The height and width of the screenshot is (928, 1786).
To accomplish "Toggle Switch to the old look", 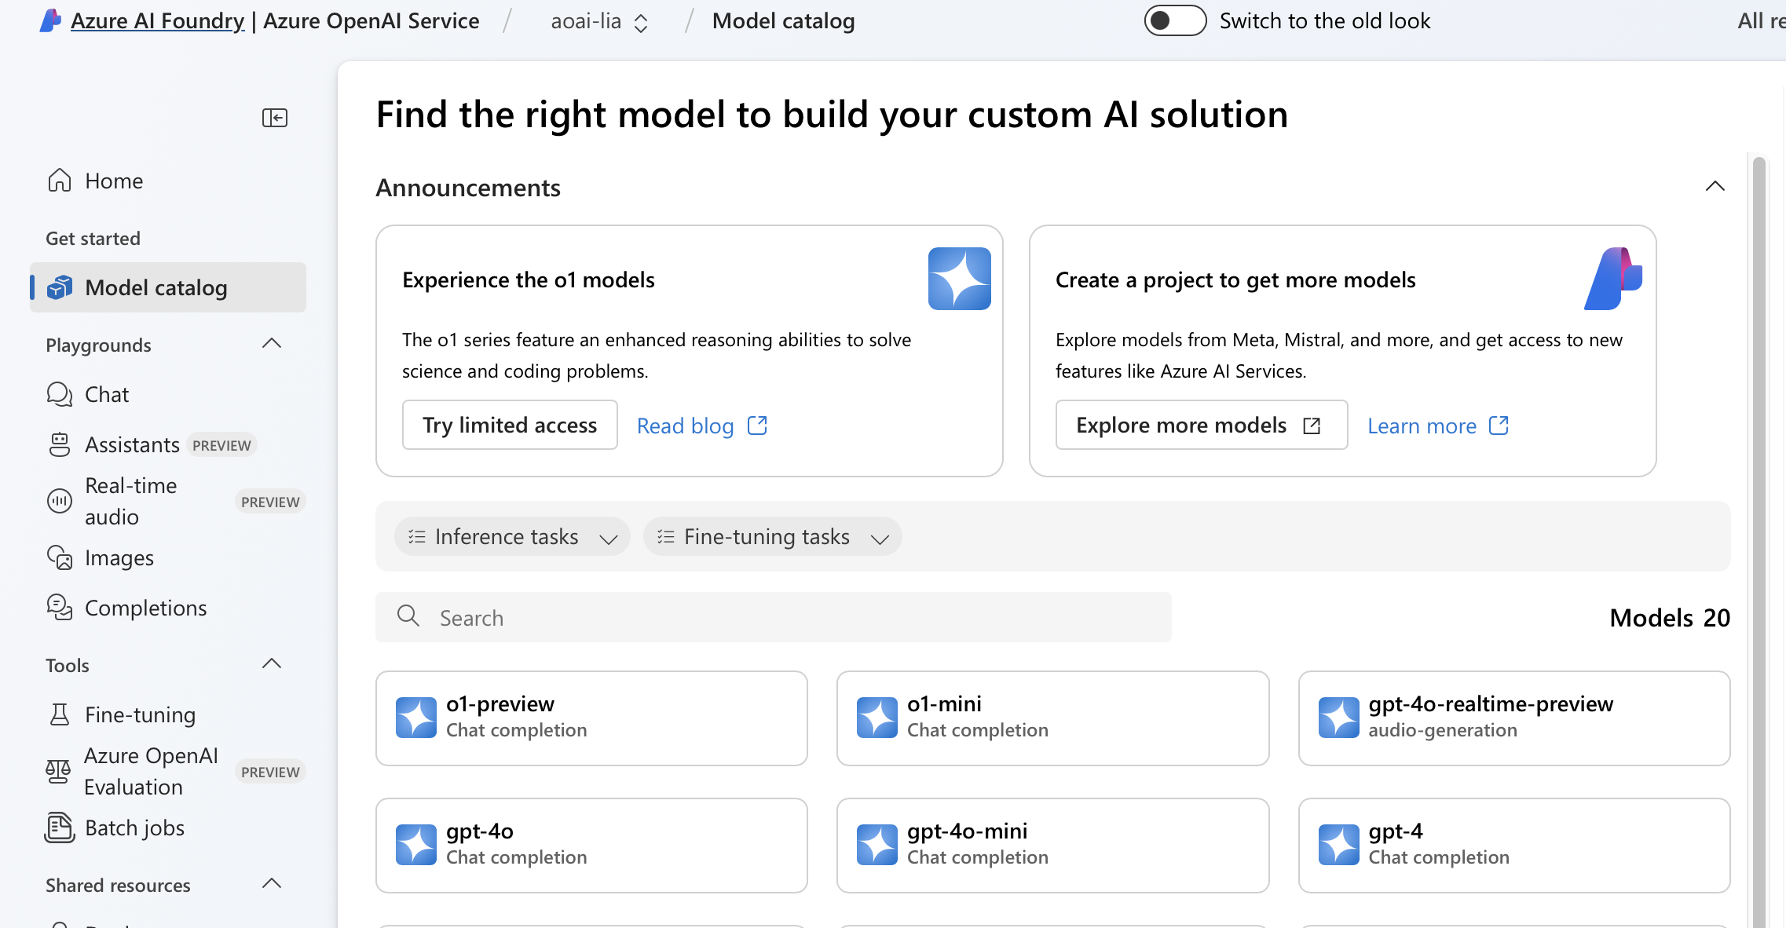I will 1174,21.
